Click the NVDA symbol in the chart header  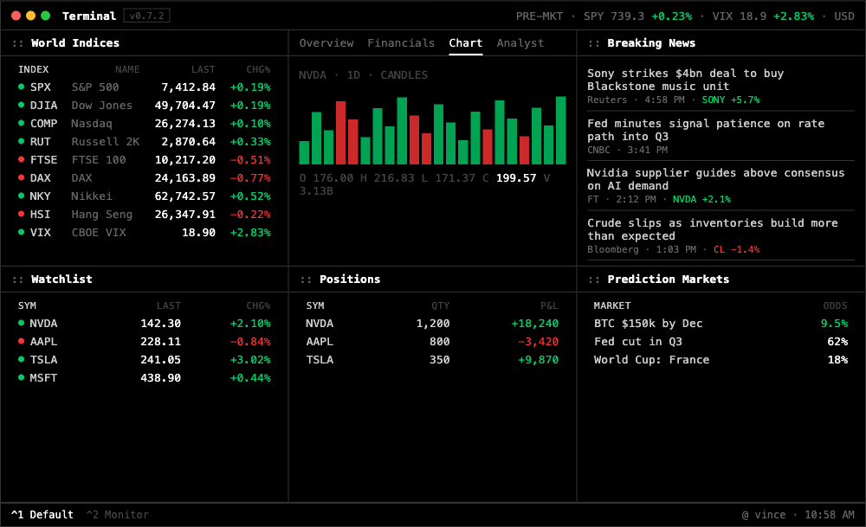[x=313, y=75]
